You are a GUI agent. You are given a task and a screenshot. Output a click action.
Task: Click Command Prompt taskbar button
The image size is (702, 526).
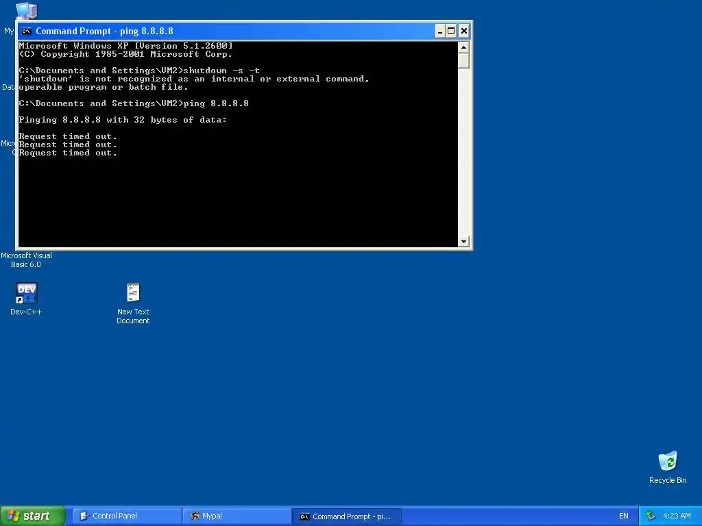(347, 516)
